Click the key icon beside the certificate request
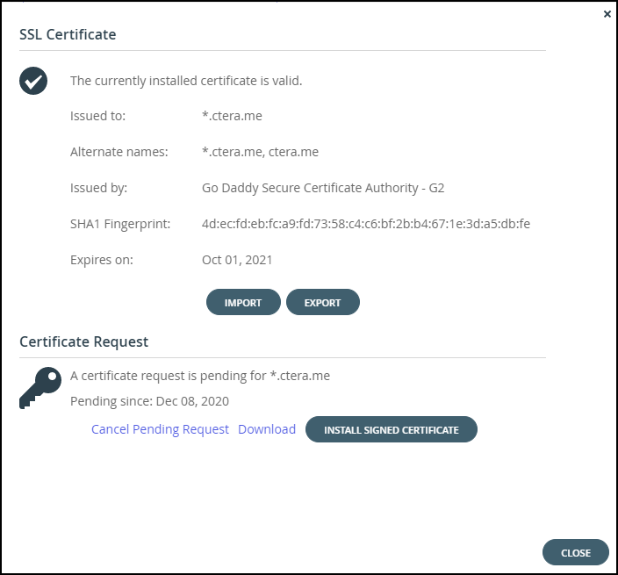Image resolution: width=618 pixels, height=575 pixels. [x=40, y=388]
